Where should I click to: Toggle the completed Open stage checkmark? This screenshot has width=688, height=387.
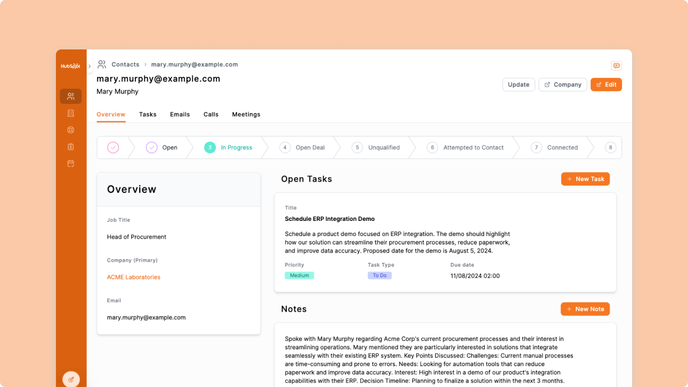[151, 147]
